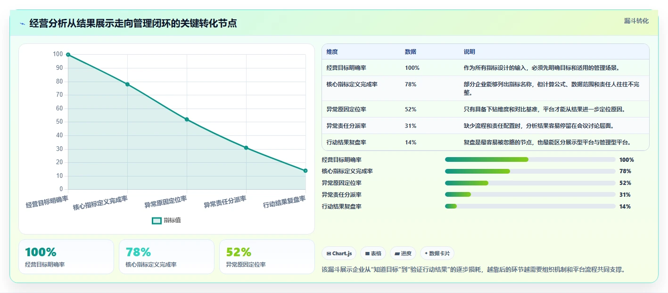Click table cell 行动结果复盘率 in 维度 column
The height and width of the screenshot is (293, 668).
coord(346,142)
